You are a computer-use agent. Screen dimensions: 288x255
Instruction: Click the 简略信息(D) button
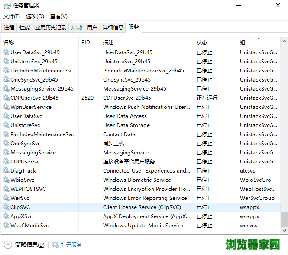click(29, 245)
